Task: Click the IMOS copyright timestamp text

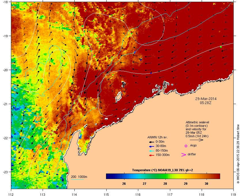Action: 238,154
